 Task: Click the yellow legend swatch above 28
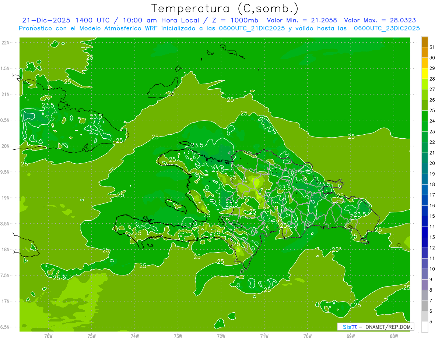click(x=425, y=74)
